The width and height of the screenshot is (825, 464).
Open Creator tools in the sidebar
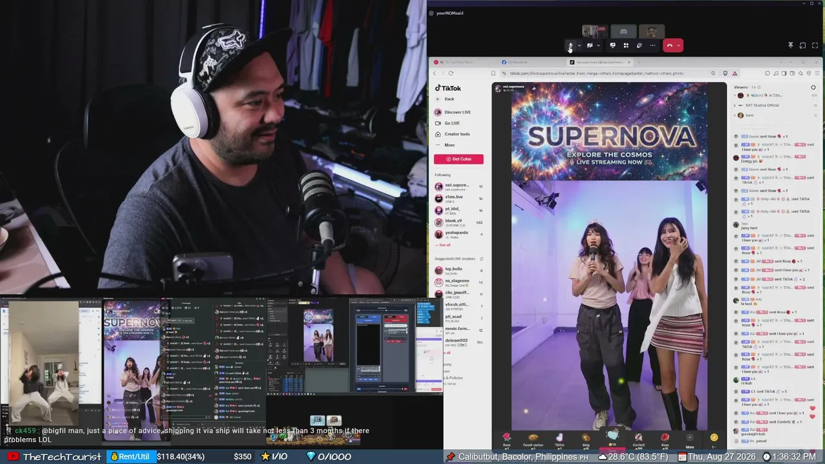[x=452, y=134]
